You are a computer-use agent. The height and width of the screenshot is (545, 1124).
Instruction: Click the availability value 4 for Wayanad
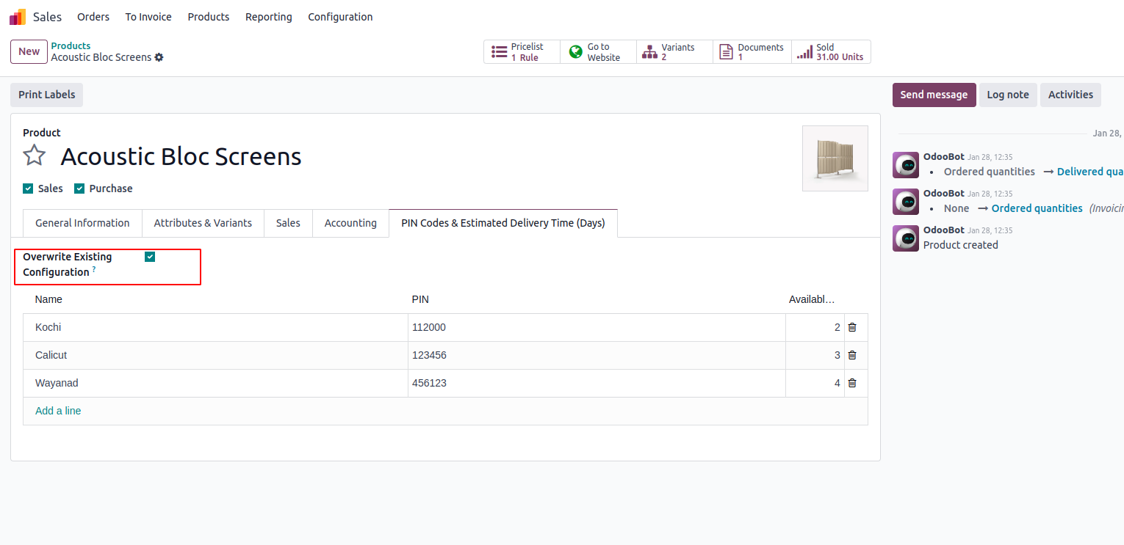(815, 384)
